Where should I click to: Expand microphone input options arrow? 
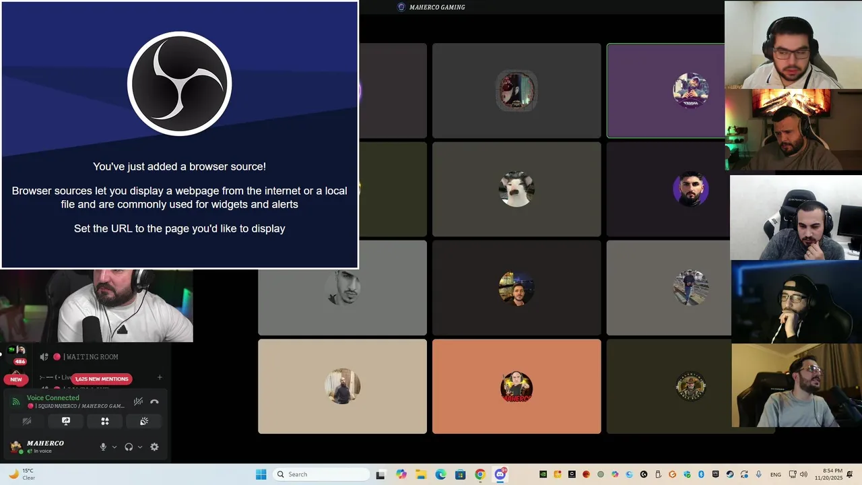[x=114, y=447]
